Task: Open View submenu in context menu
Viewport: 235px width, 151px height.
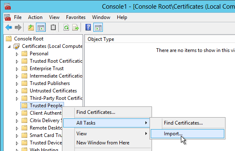Action: pyautogui.click(x=107, y=134)
